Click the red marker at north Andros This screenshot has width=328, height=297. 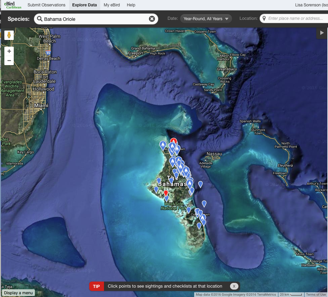[x=173, y=141]
